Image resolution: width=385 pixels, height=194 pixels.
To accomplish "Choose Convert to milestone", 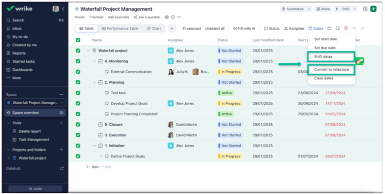I will (331, 69).
